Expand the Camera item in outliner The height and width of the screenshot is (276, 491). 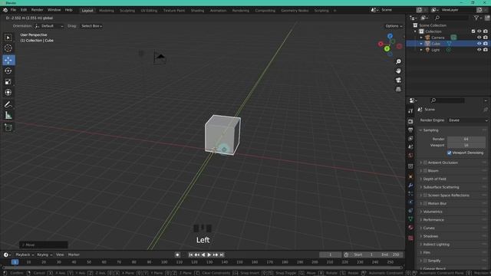click(421, 38)
